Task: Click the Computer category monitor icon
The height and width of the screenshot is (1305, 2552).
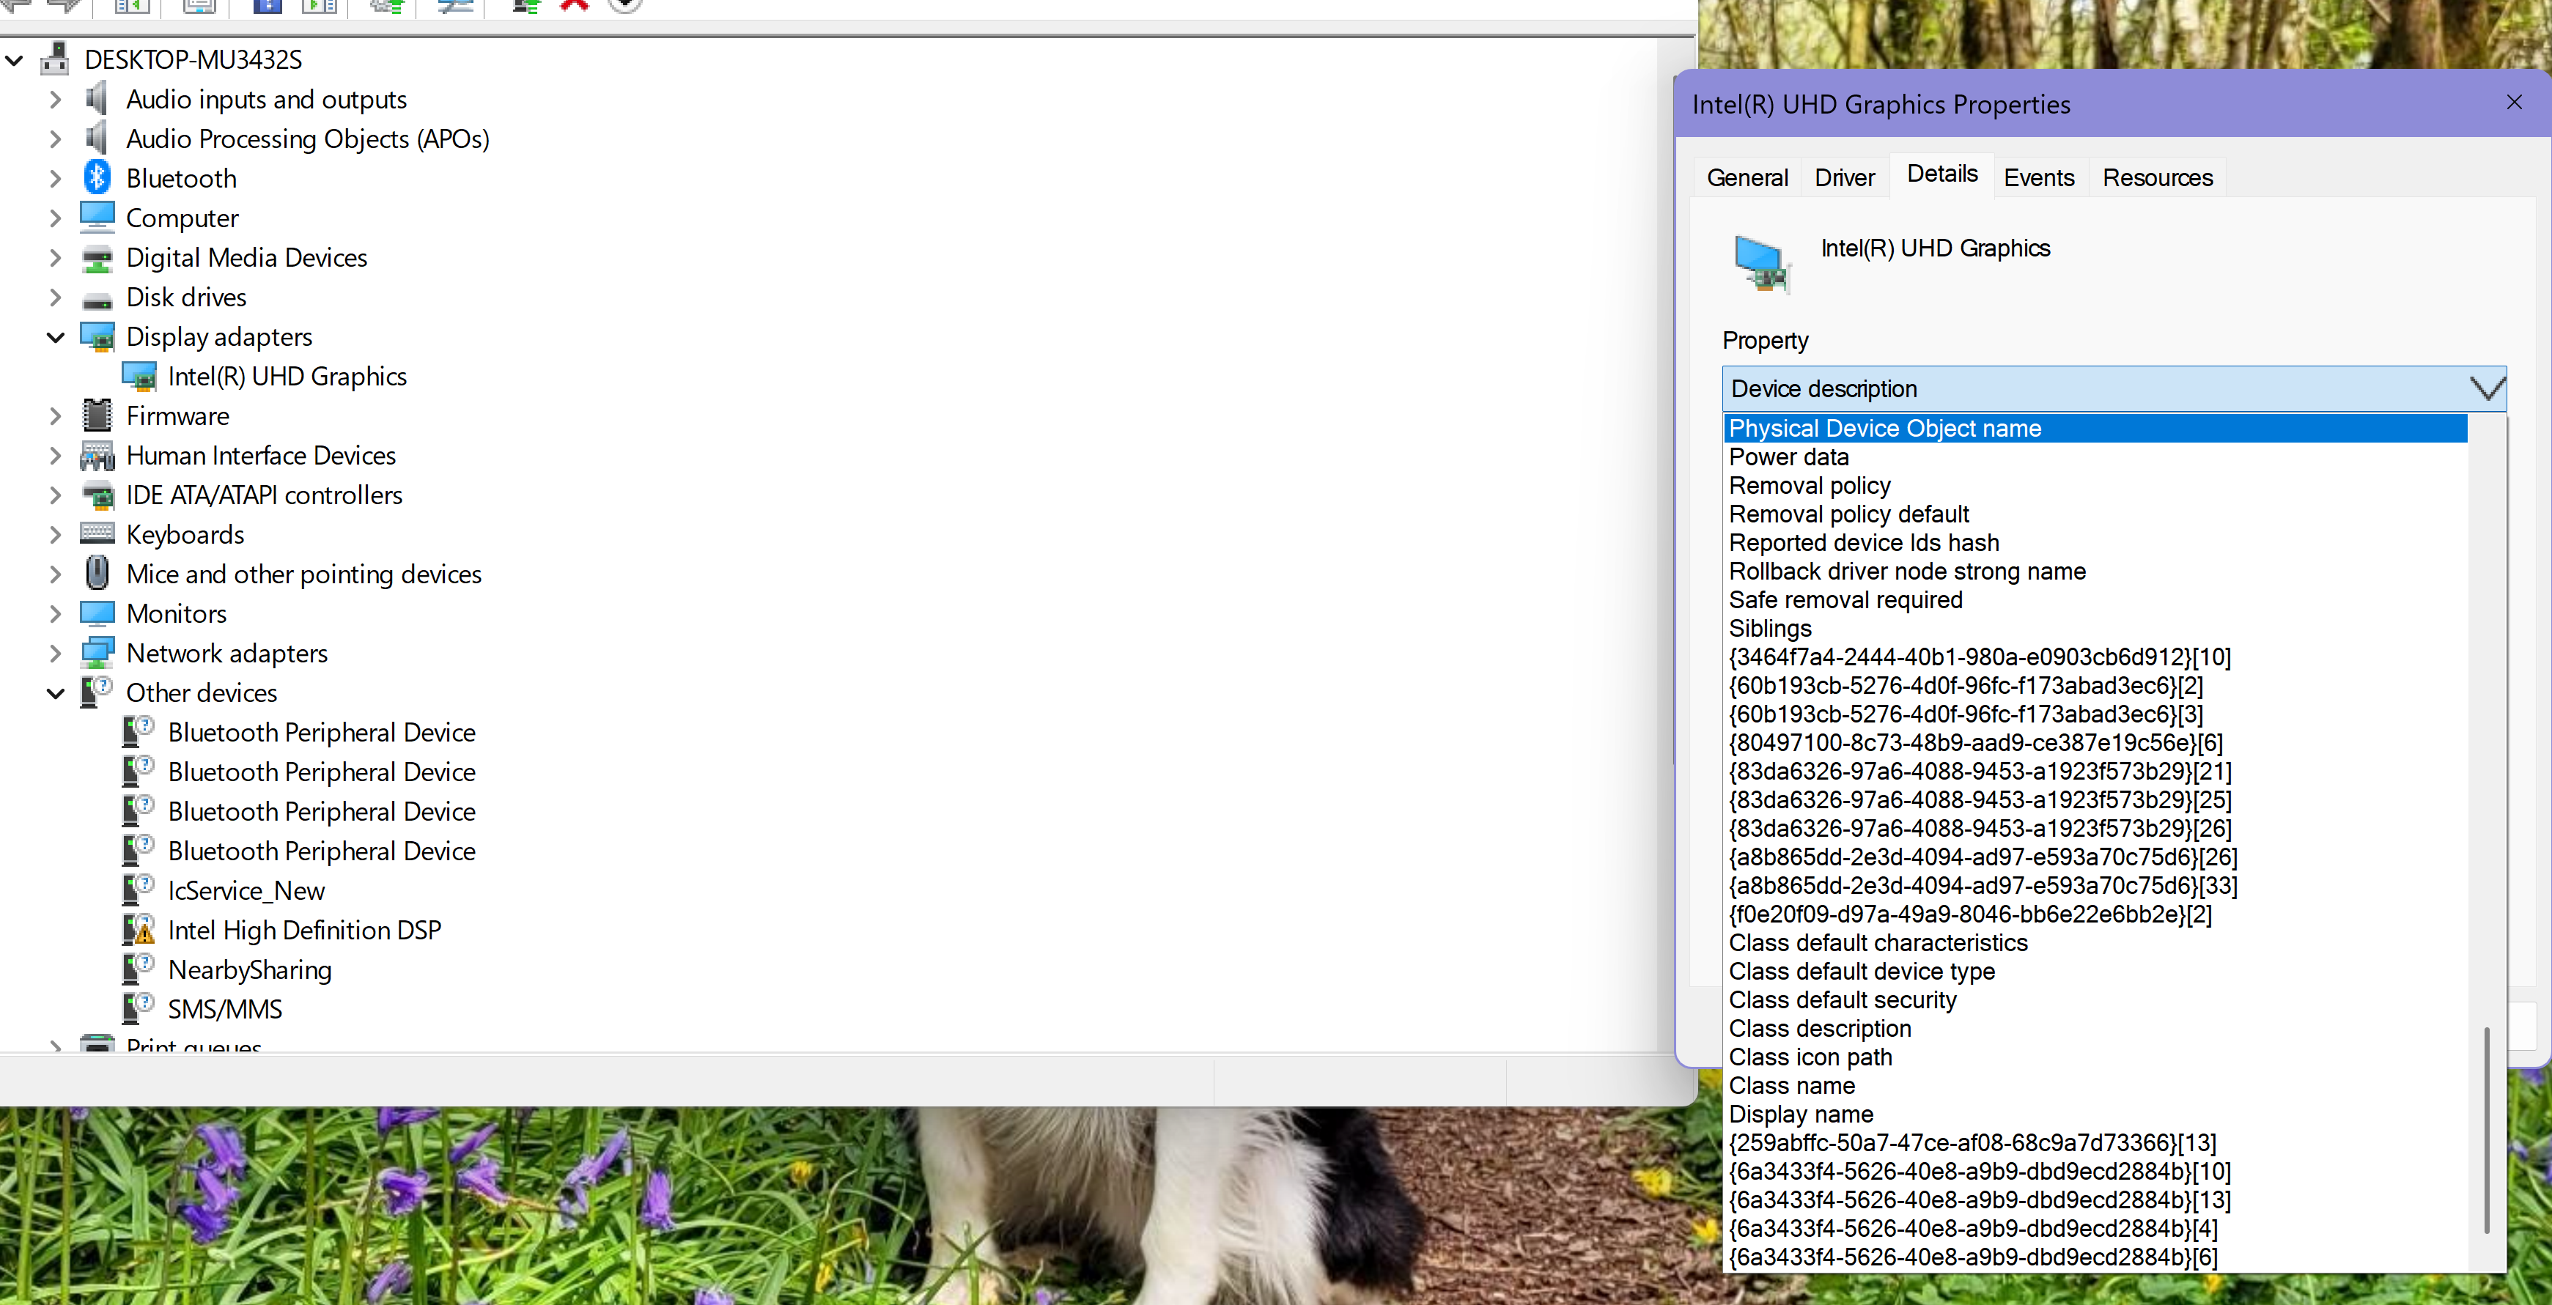Action: point(97,218)
